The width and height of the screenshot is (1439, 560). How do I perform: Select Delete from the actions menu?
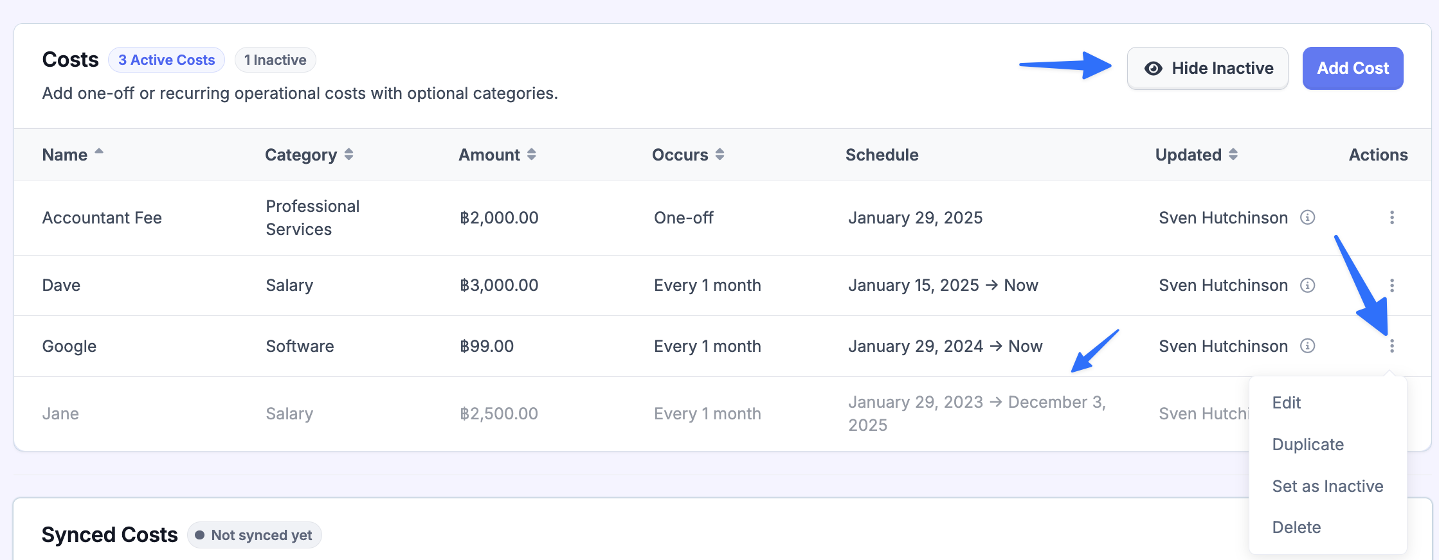1296,527
